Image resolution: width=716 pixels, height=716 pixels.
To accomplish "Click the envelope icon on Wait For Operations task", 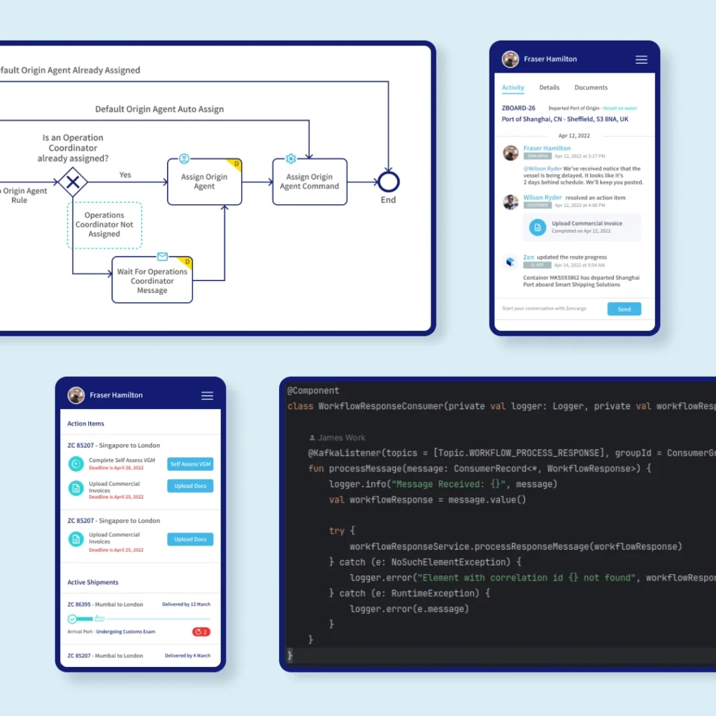I will pos(162,257).
